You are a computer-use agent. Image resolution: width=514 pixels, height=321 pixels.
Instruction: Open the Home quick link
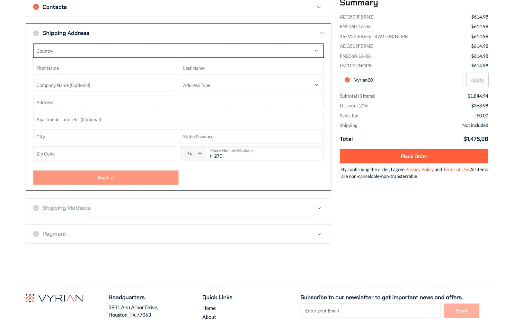pyautogui.click(x=209, y=308)
